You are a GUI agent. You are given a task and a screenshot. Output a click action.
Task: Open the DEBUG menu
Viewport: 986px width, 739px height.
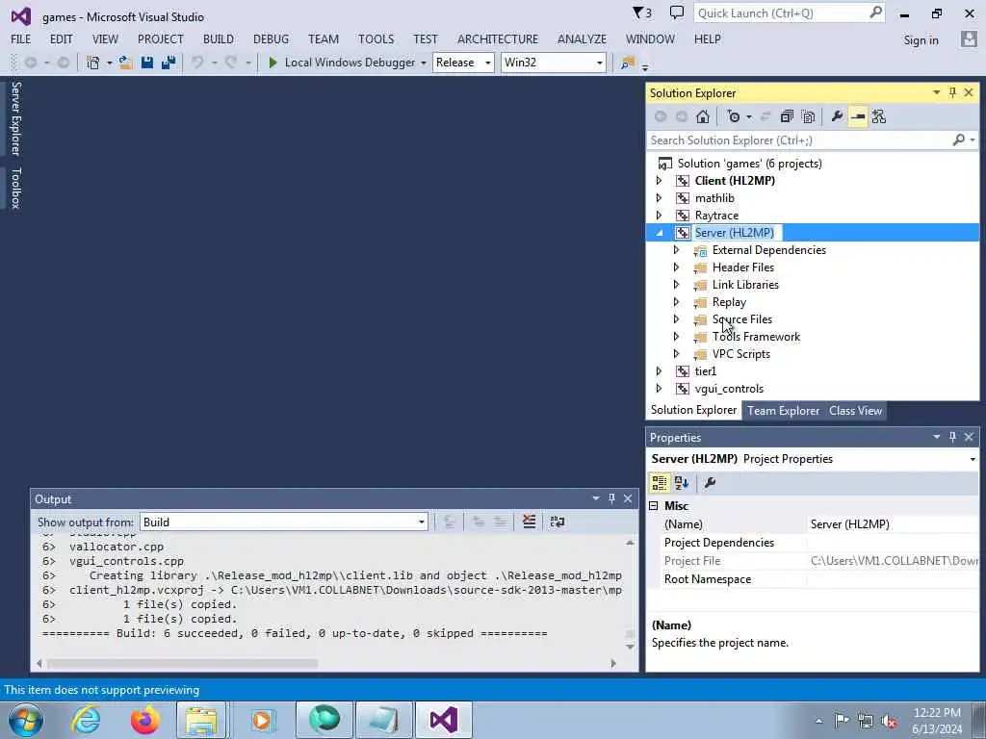[x=271, y=38]
